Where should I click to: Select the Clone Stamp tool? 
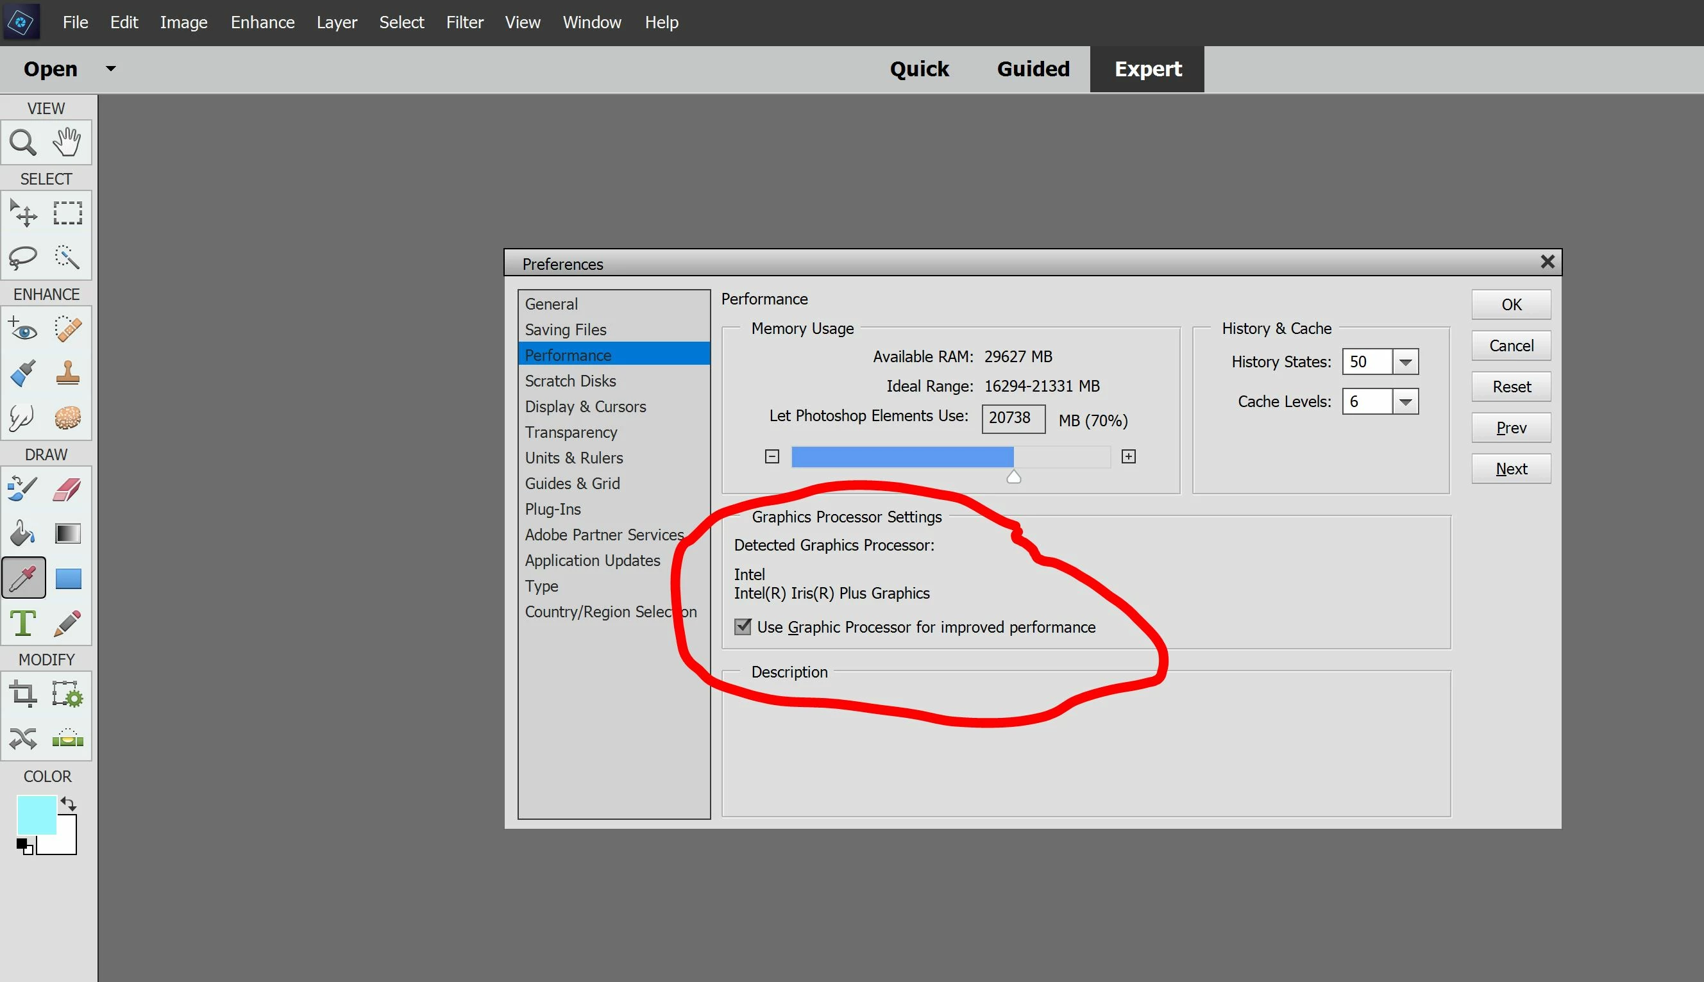[67, 373]
